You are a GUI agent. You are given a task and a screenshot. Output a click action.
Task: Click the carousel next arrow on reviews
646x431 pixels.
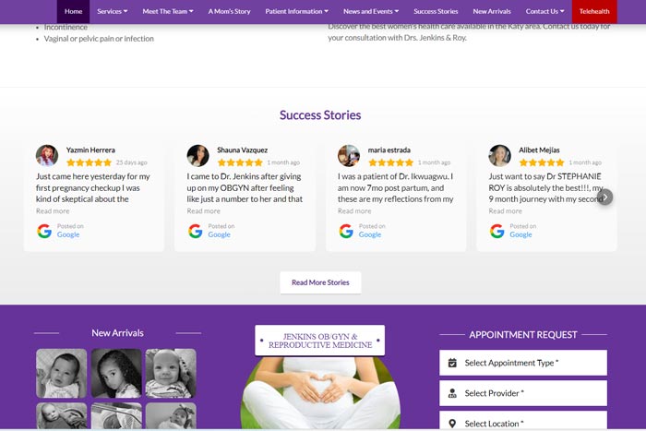tap(604, 197)
